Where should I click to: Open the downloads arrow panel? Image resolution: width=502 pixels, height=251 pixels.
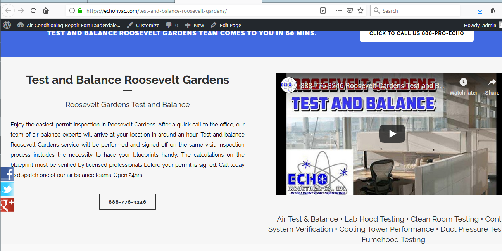pos(480,11)
